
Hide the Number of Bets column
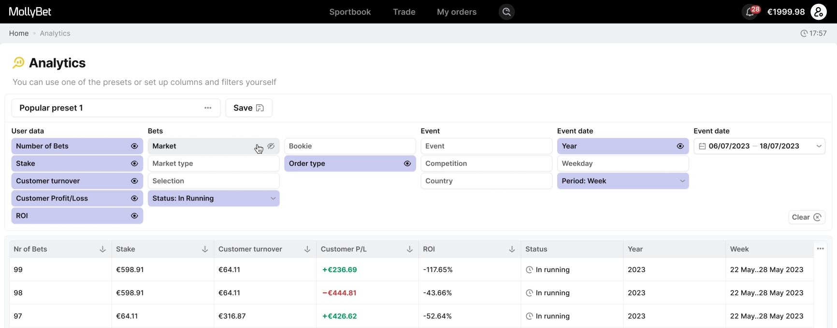coord(134,146)
